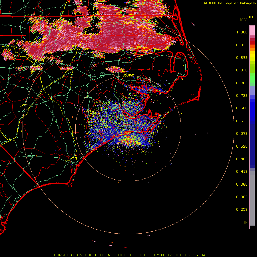Click the 0.520 scale value
The height and width of the screenshot is (257, 257).
(x=242, y=146)
